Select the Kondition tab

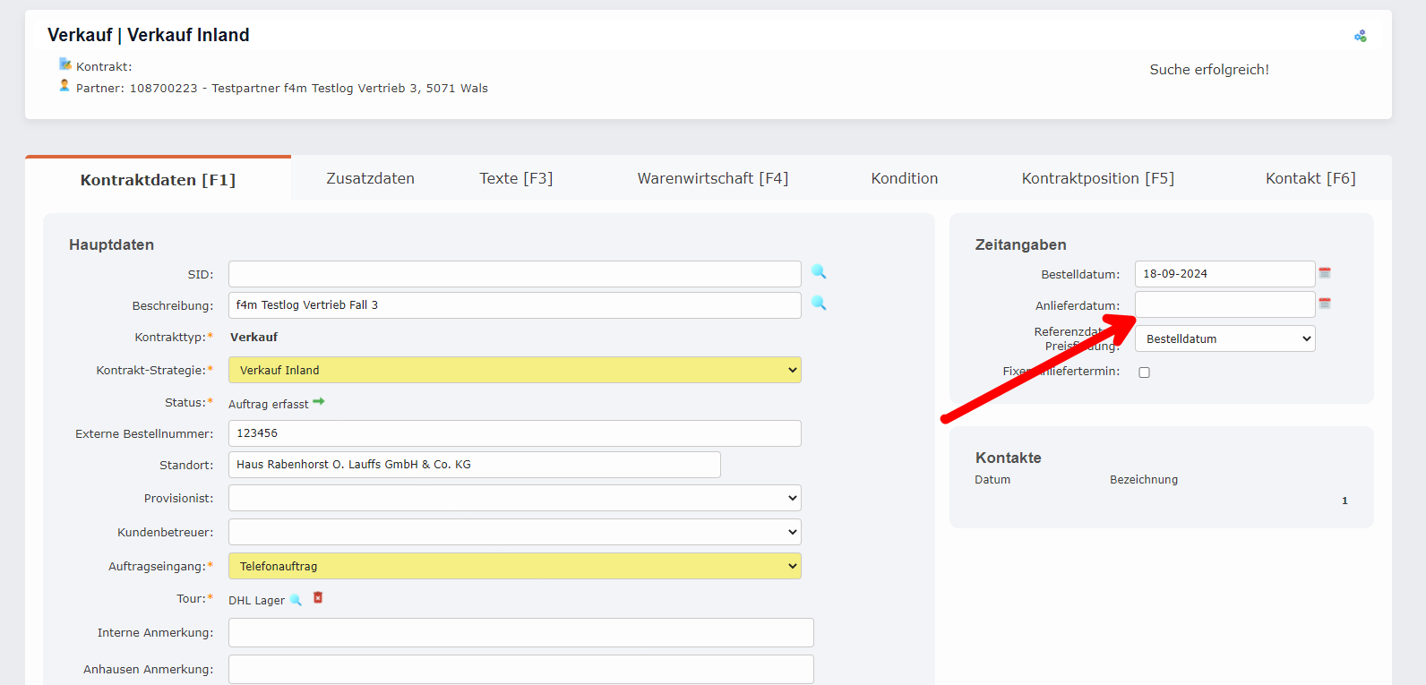(x=904, y=178)
